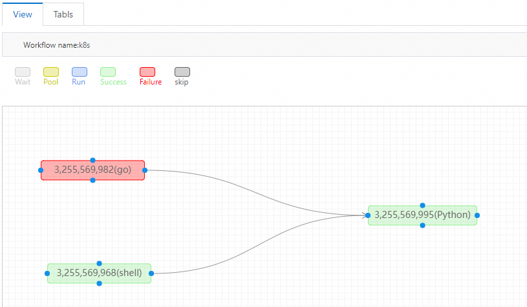
Task: Click the bottom connector dot of shell node
Action: [x=99, y=284]
